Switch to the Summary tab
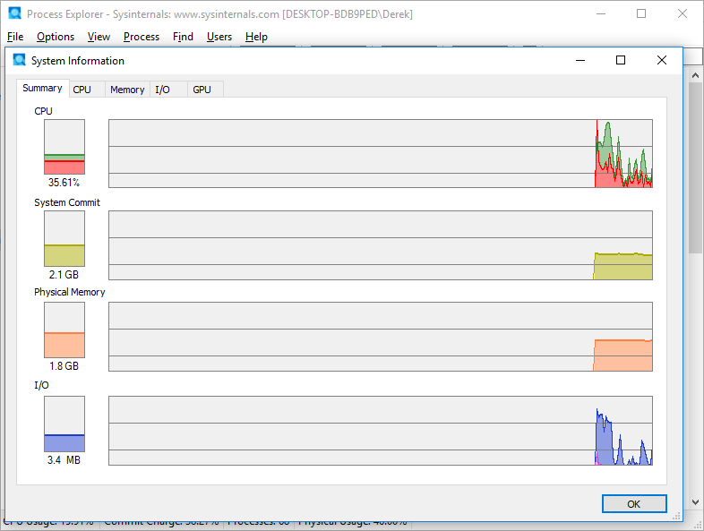 coord(43,88)
